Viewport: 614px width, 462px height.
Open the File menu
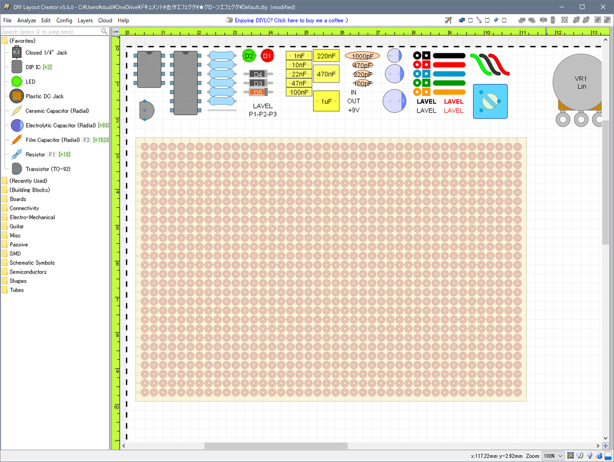[8, 20]
